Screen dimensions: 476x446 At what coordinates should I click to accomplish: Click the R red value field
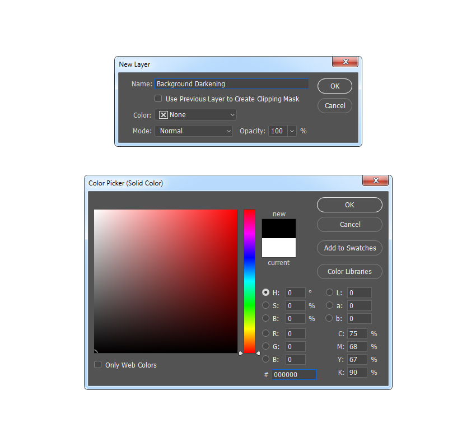295,333
